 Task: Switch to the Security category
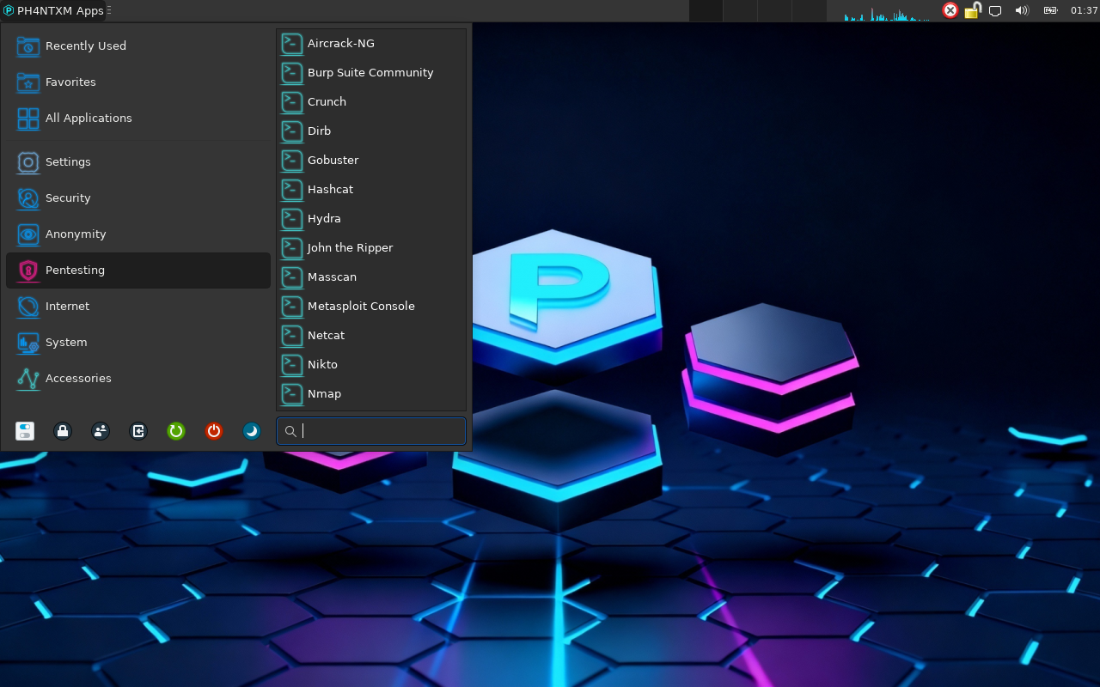pyautogui.click(x=68, y=198)
